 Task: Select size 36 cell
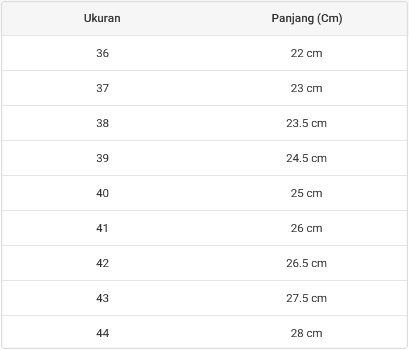click(103, 53)
